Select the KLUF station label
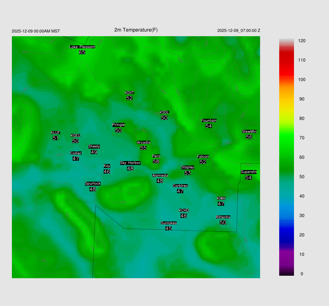Screen dimensions: 329x306 click(x=56, y=133)
